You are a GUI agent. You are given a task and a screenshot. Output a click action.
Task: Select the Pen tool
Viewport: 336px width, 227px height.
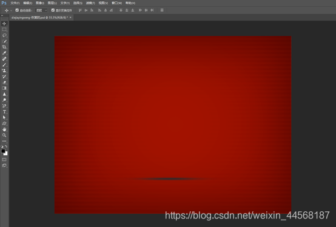tap(4, 106)
